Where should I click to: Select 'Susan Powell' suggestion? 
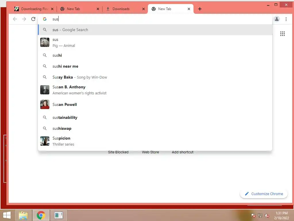click(x=155, y=104)
